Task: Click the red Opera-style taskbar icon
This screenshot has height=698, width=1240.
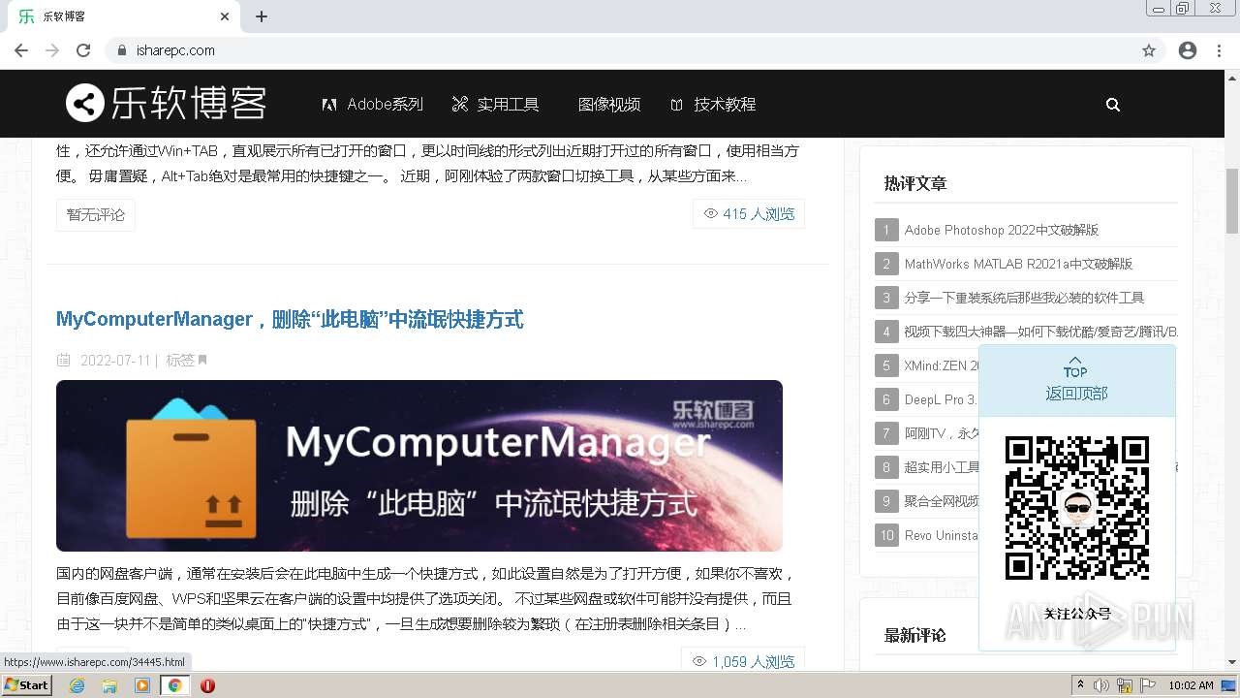Action: [x=207, y=685]
